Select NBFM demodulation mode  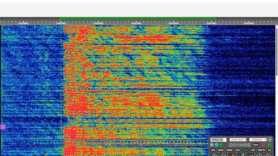click(261, 150)
